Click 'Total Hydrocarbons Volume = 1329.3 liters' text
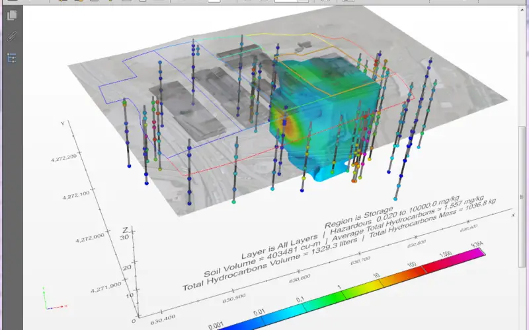529x330 pixels. pyautogui.click(x=270, y=265)
